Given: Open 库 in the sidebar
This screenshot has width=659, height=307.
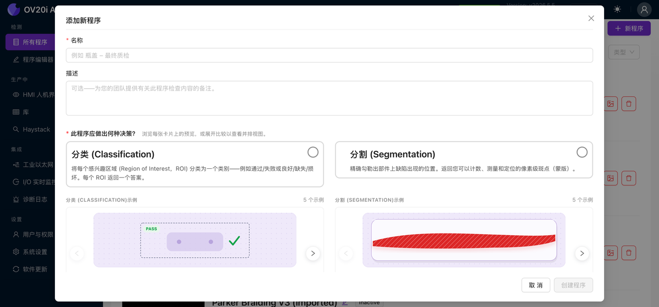Looking at the screenshot, I should (30, 112).
